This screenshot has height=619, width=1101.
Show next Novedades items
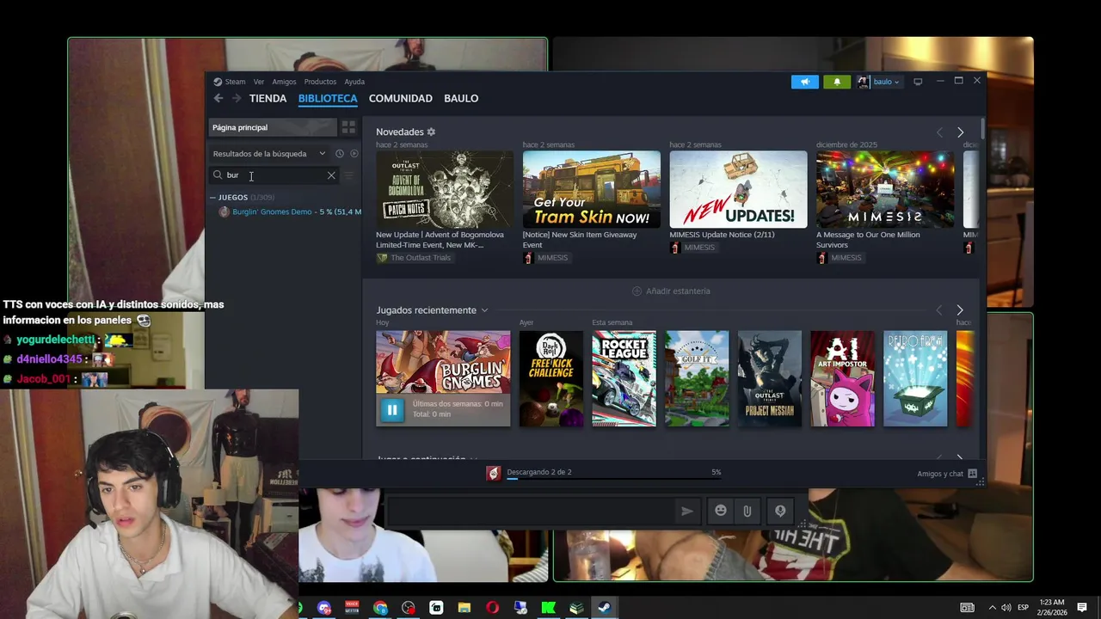point(960,132)
